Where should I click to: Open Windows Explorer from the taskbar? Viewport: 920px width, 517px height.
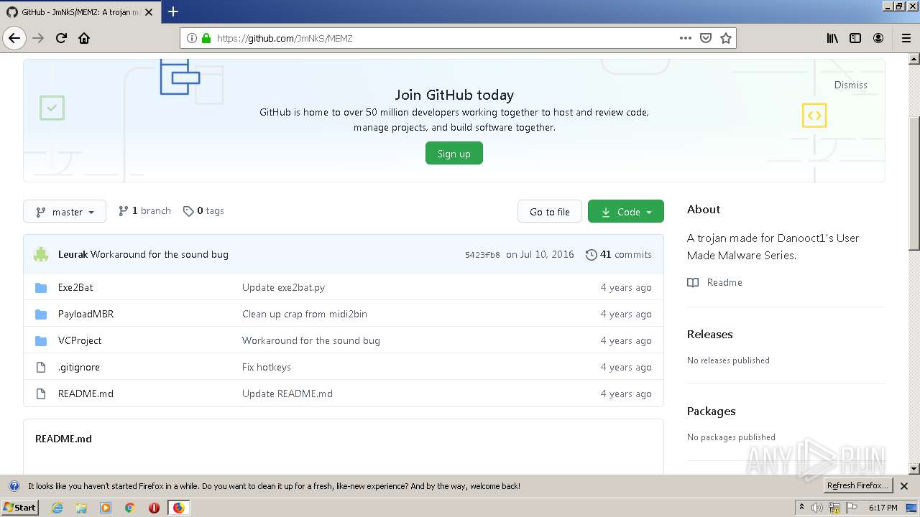click(x=81, y=508)
